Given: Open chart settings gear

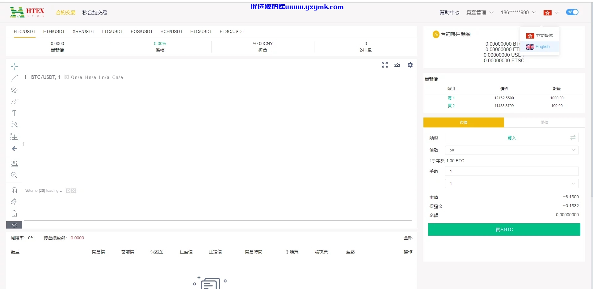Looking at the screenshot, I should coord(410,65).
